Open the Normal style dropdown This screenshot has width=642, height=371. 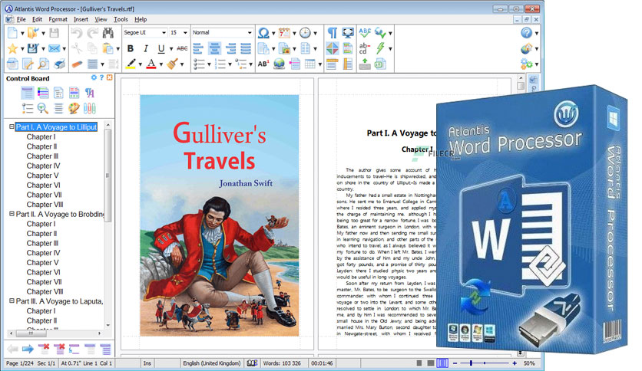[x=223, y=32]
